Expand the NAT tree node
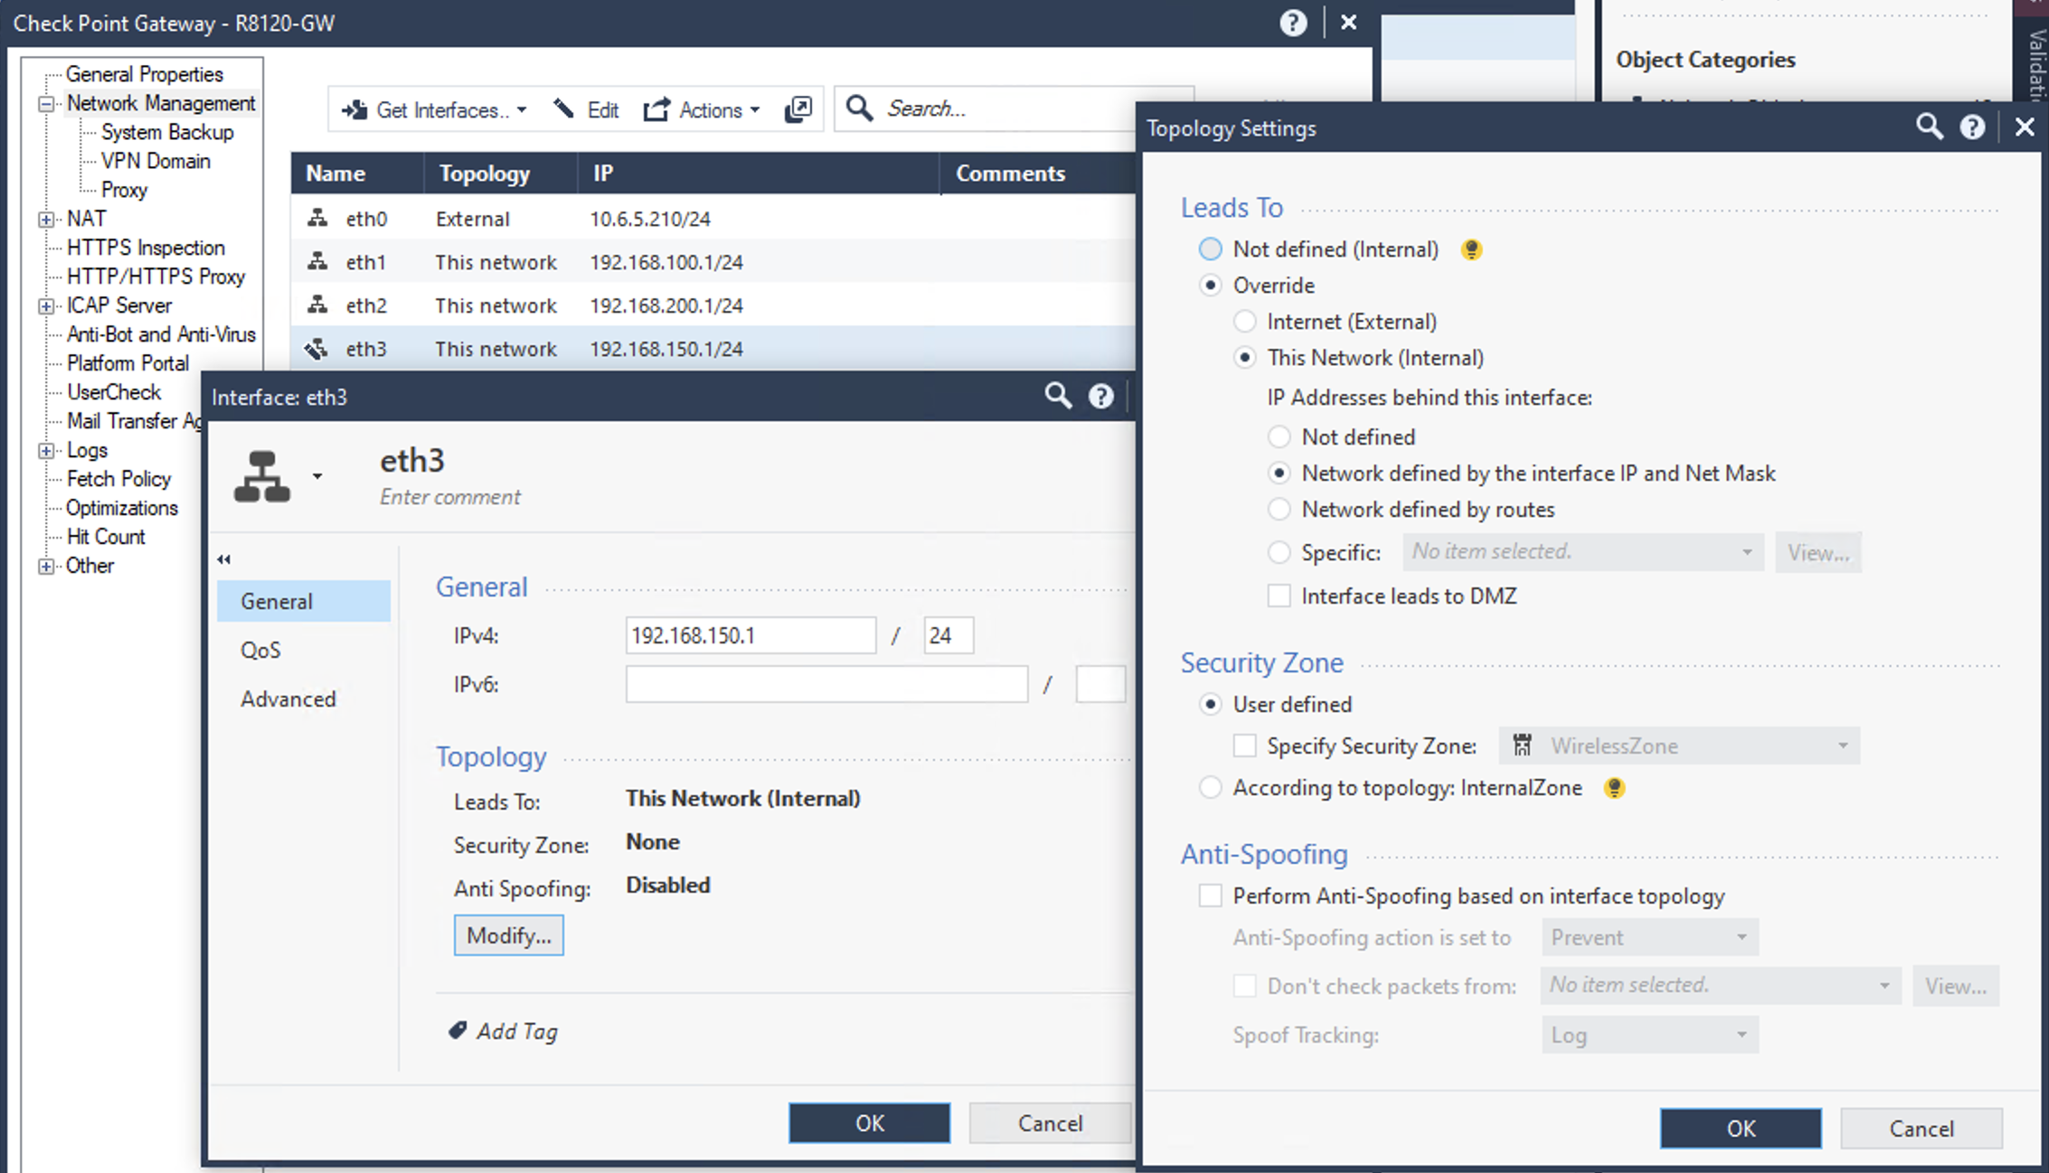2049x1173 pixels. 45,218
